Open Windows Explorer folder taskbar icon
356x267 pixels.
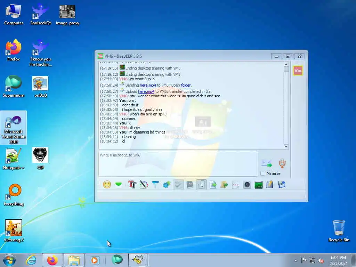(74, 260)
